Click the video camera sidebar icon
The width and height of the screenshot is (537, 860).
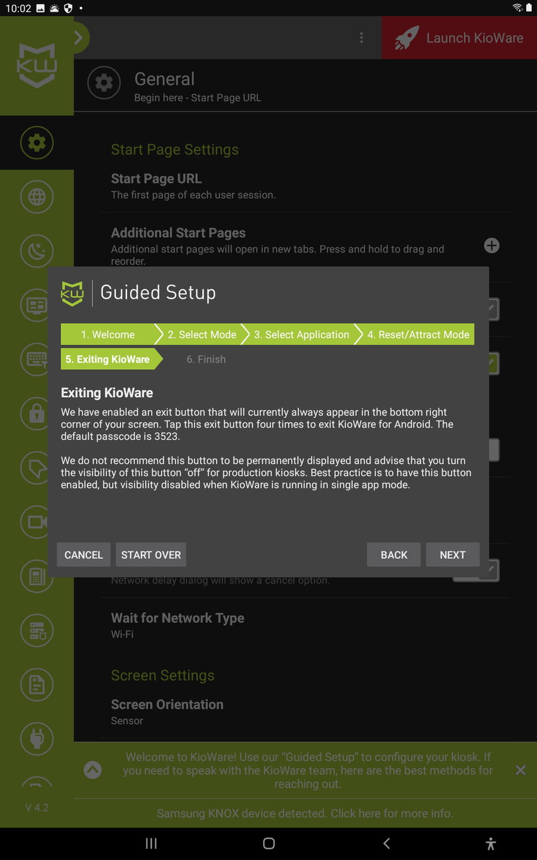[37, 522]
